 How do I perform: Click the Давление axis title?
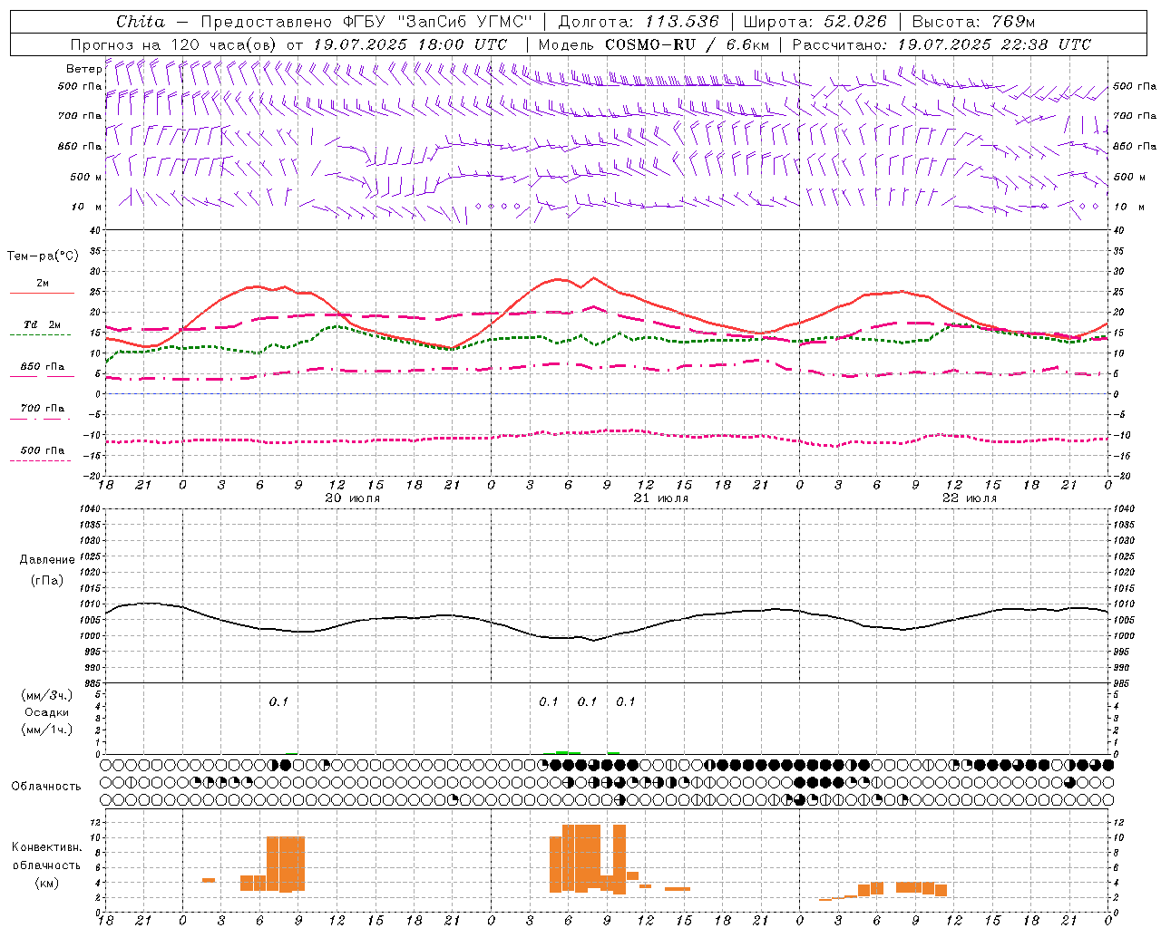(x=47, y=560)
